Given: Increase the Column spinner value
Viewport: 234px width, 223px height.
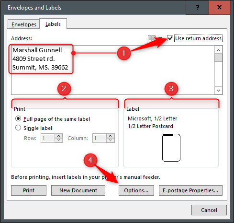Looking at the screenshot, I should point(111,136).
